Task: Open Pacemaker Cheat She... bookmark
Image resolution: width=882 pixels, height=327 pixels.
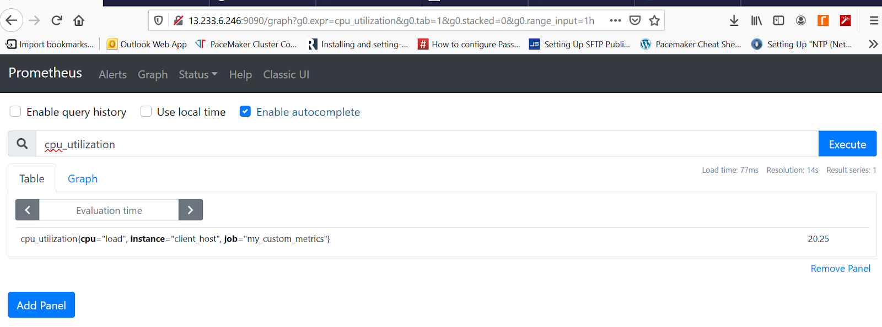Action: pos(691,44)
